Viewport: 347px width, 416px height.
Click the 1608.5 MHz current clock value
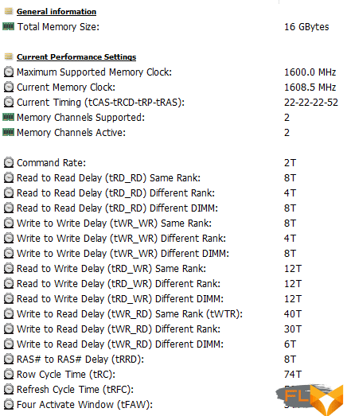click(310, 87)
